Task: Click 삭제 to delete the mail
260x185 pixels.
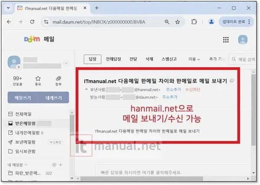Action: click(149, 59)
